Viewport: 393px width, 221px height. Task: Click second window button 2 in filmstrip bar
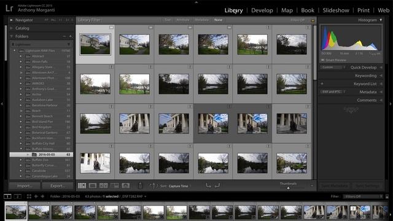click(18, 196)
